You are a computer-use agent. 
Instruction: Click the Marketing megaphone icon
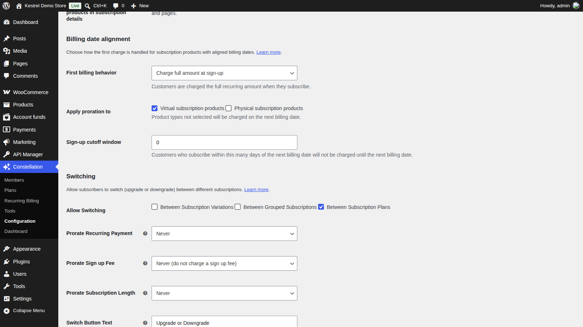[x=7, y=142]
